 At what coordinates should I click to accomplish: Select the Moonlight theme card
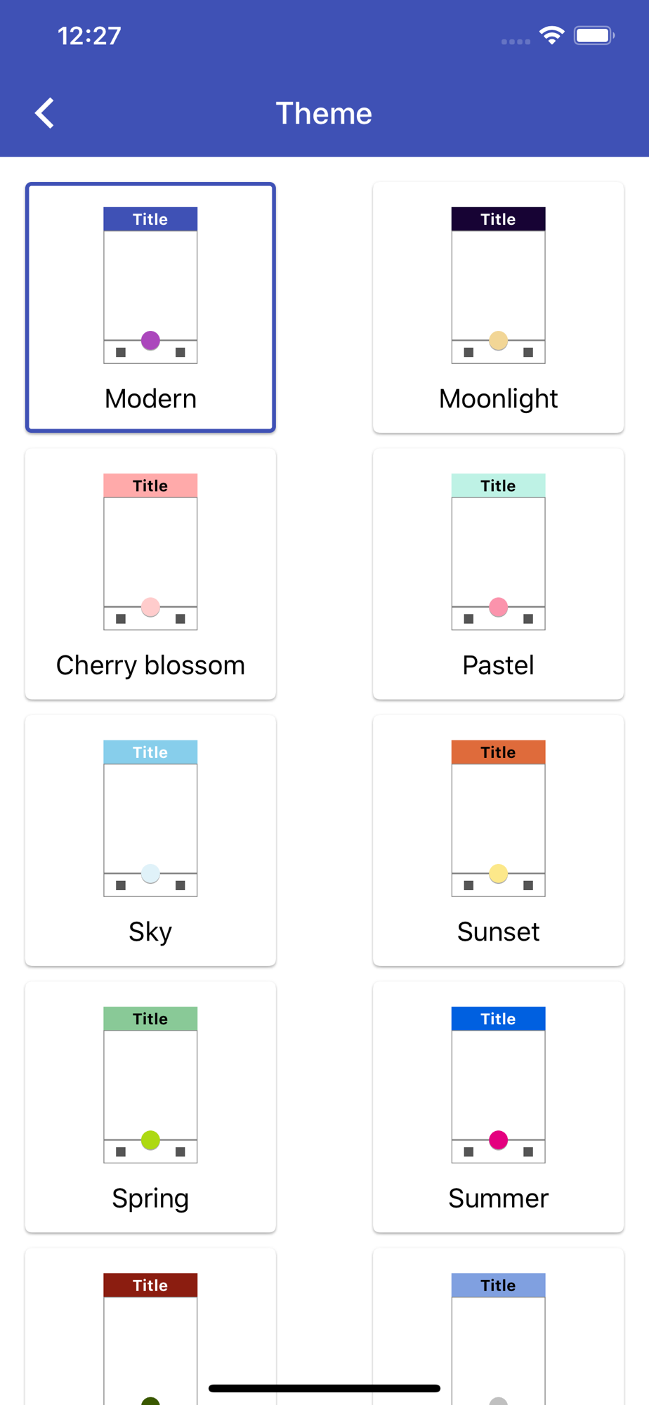point(498,307)
